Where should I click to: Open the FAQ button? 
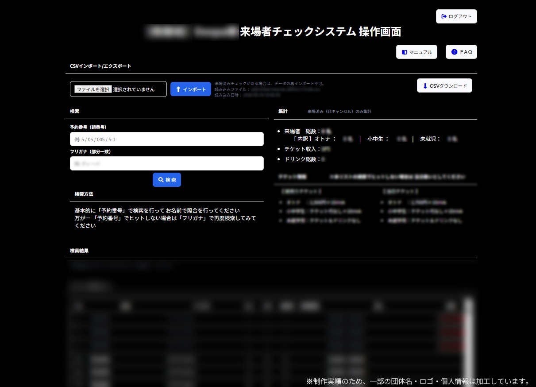point(461,52)
